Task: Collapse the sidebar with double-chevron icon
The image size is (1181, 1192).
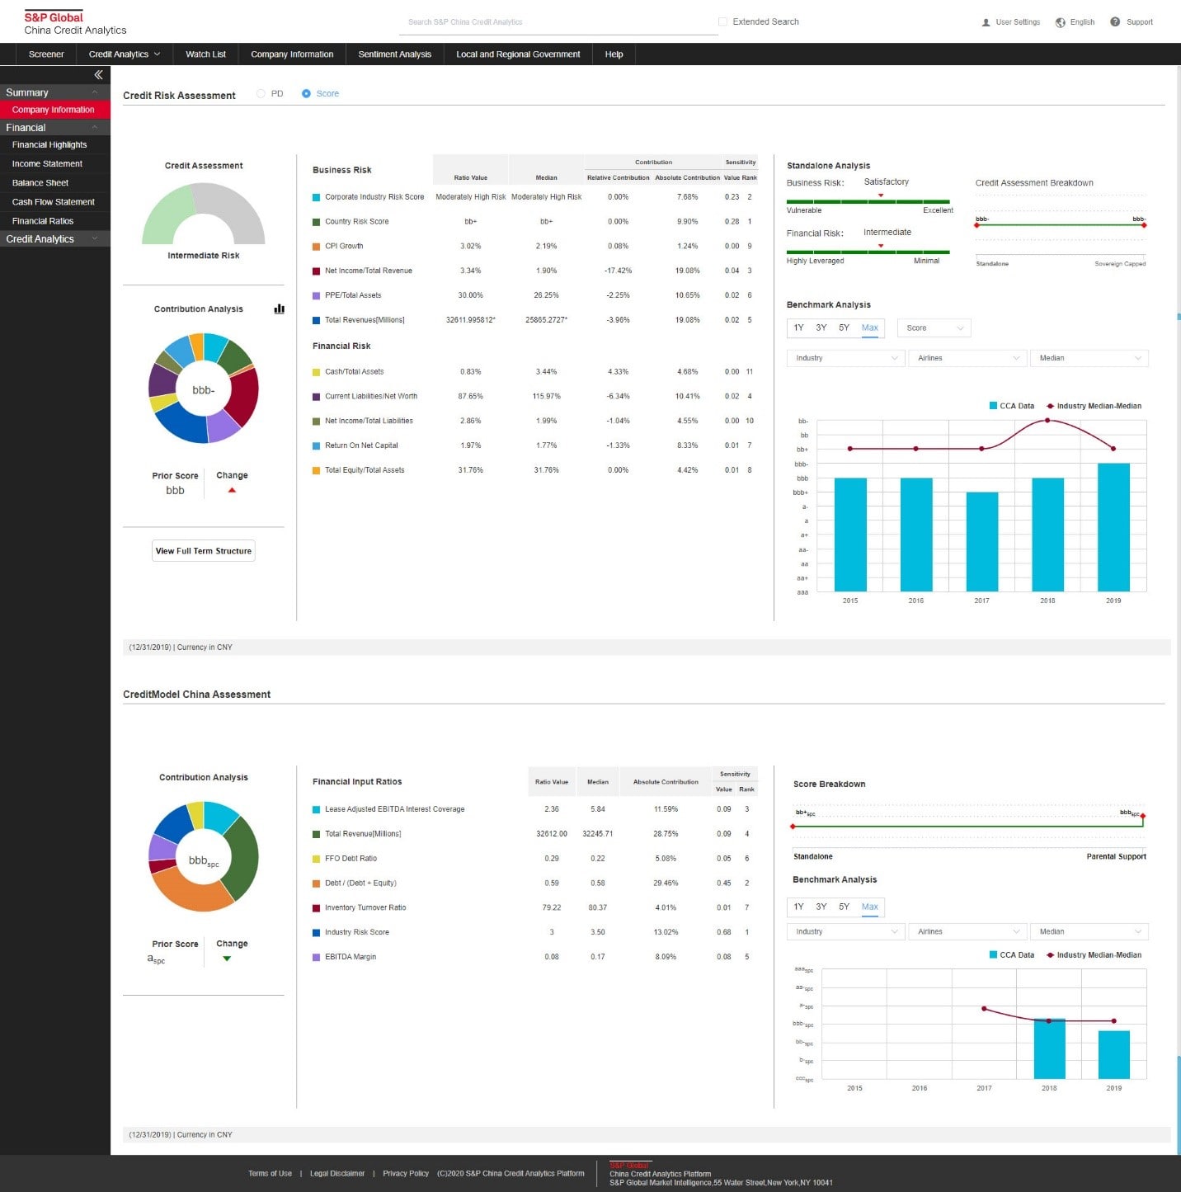Action: tap(98, 75)
